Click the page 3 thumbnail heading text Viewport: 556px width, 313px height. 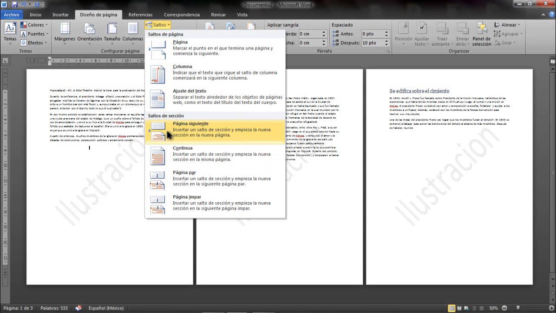pyautogui.click(x=419, y=91)
